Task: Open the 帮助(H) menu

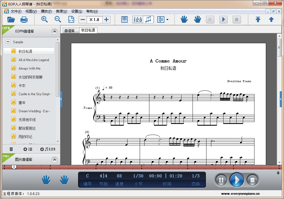Action: point(92,11)
